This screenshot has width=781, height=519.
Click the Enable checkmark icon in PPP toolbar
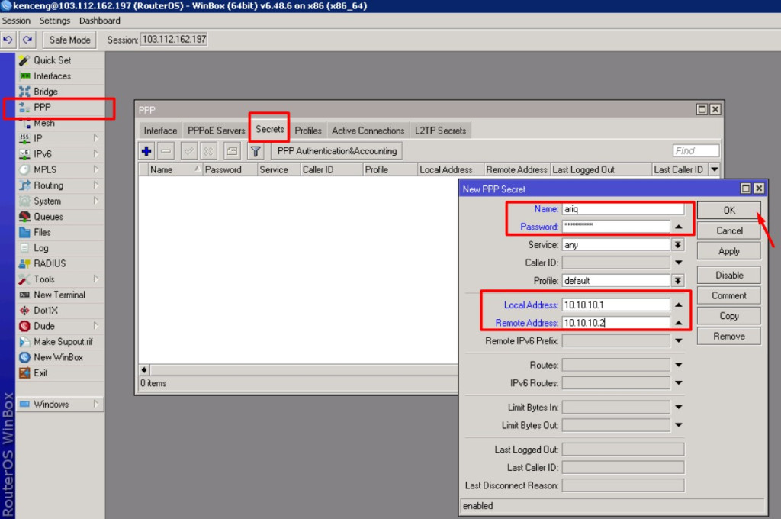pos(189,151)
